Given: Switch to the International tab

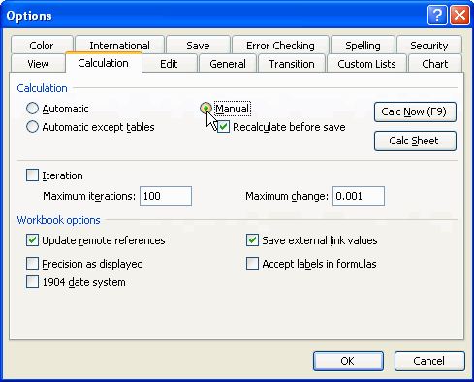Looking at the screenshot, I should pos(119,45).
